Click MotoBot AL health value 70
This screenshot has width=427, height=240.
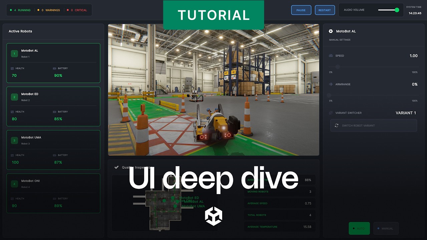[14, 75]
